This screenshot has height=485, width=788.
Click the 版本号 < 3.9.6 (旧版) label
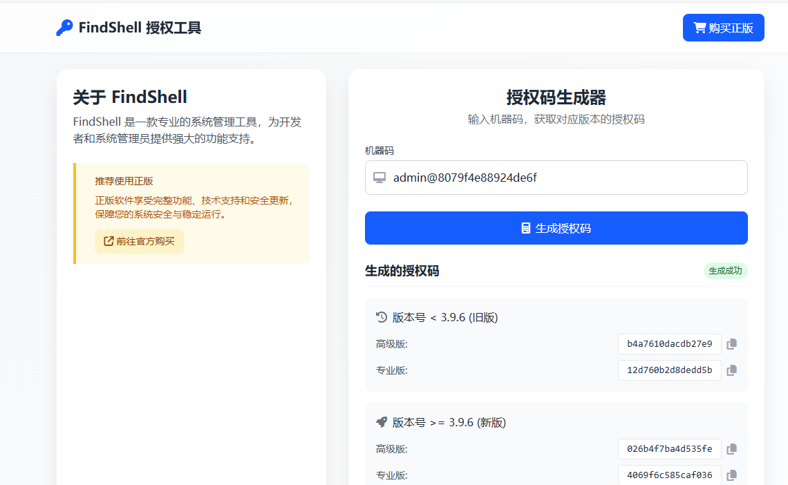[444, 317]
